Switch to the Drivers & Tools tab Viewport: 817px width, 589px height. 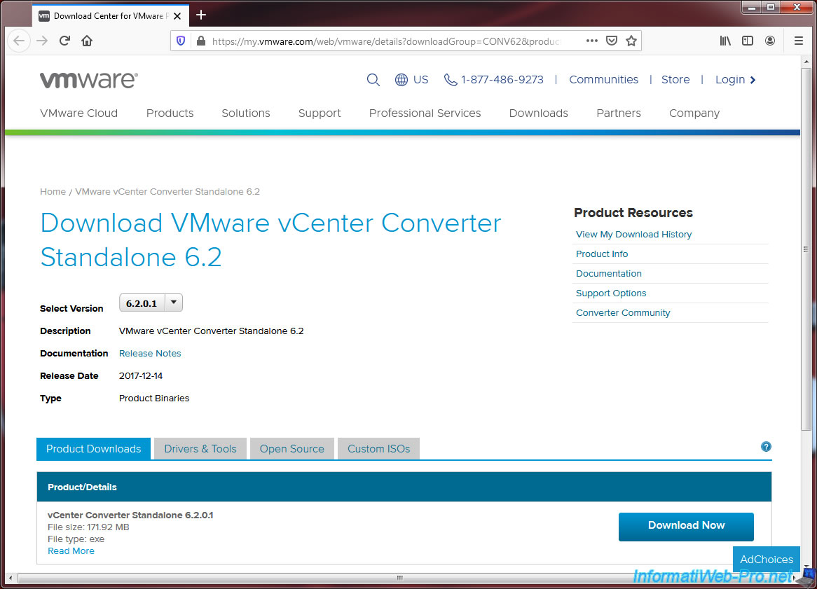200,448
